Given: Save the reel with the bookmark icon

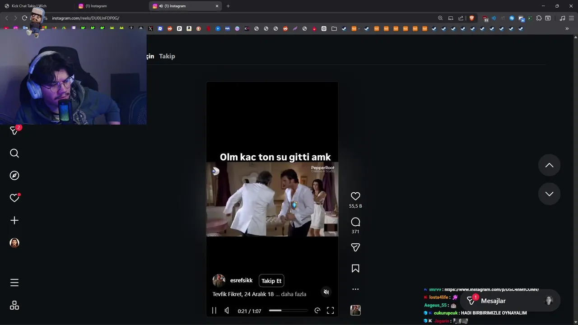Looking at the screenshot, I should 355,269.
